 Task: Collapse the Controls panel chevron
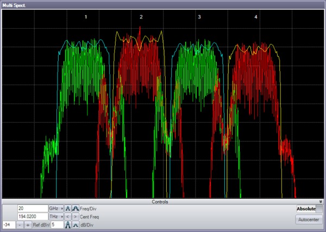click(321, 202)
